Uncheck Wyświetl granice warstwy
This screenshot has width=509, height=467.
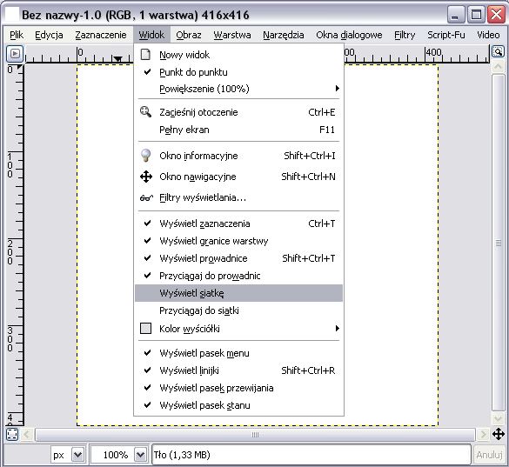point(239,241)
